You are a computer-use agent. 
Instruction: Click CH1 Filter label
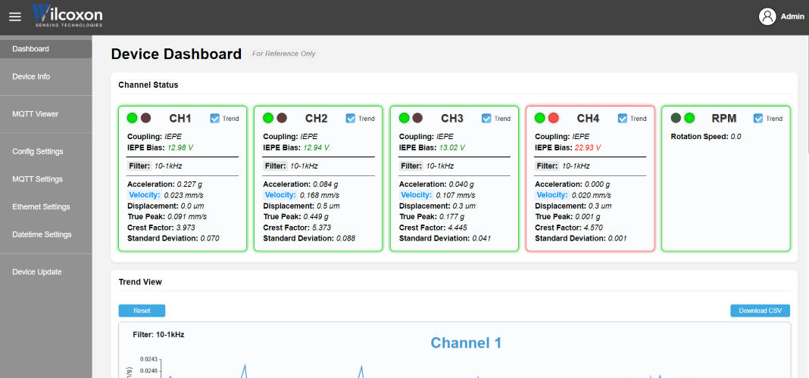coord(139,166)
